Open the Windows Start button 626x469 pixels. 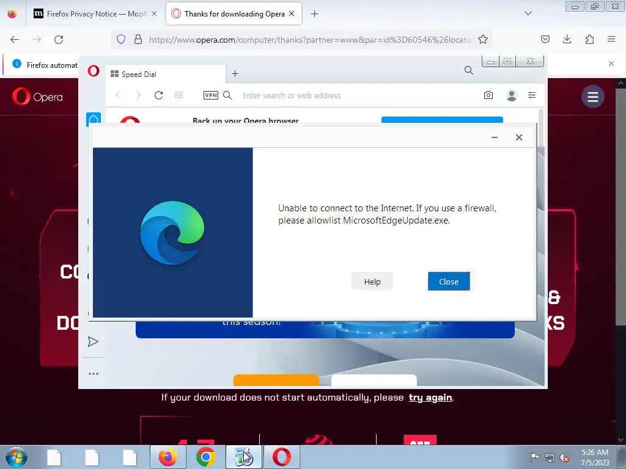(x=17, y=457)
